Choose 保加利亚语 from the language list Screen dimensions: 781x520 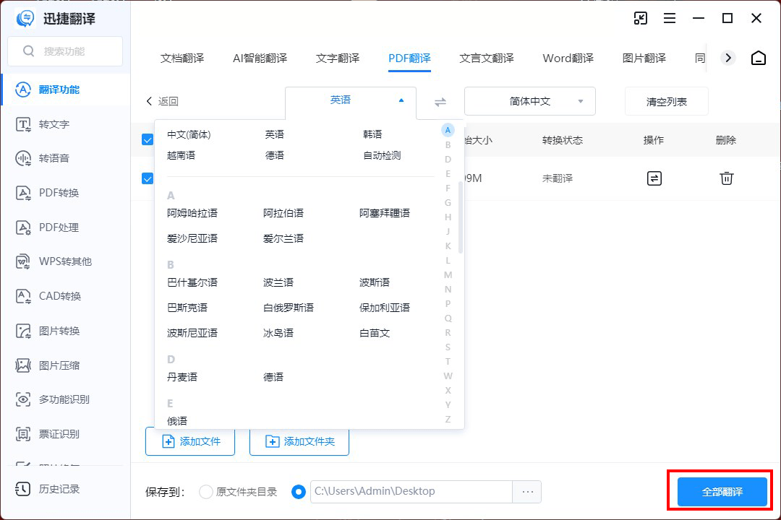(x=385, y=308)
